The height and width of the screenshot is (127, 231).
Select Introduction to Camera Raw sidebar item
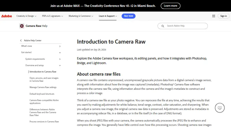point(43,72)
